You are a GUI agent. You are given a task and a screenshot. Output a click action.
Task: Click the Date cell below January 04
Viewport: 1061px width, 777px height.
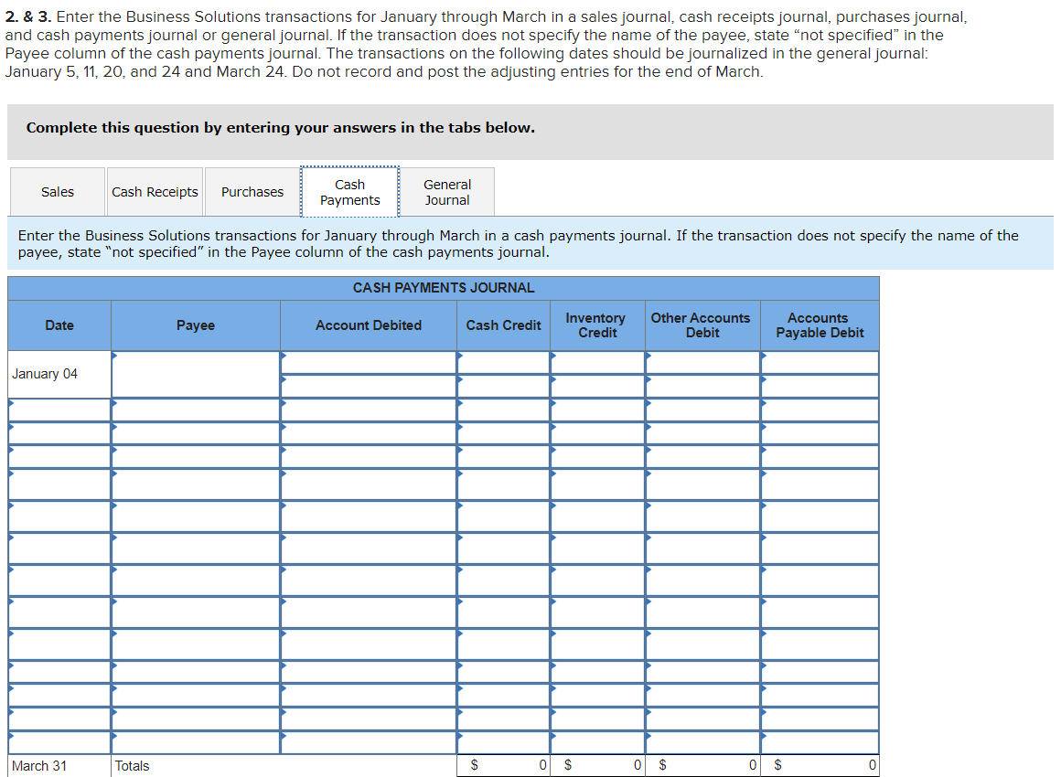tap(59, 410)
